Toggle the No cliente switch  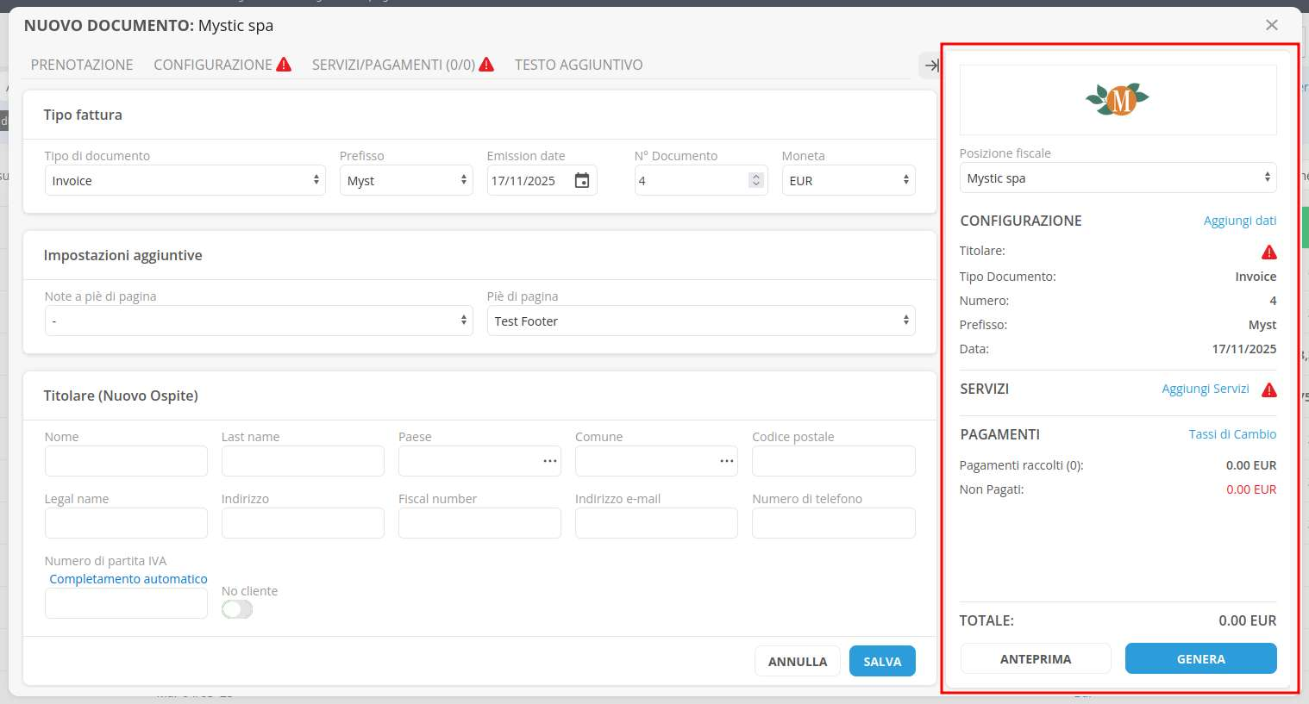click(x=237, y=609)
